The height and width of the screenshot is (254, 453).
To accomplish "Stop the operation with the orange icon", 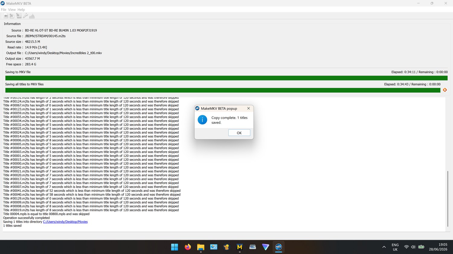I will coord(445,90).
